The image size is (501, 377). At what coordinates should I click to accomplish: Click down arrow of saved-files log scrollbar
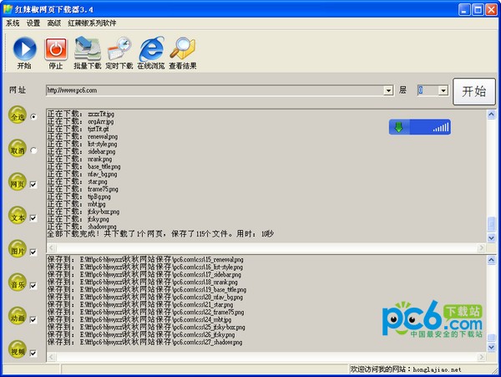(492, 347)
